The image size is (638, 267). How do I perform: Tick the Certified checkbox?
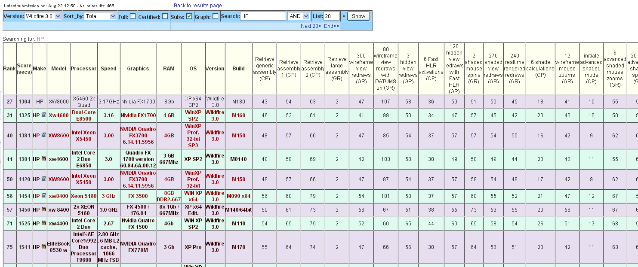165,16
